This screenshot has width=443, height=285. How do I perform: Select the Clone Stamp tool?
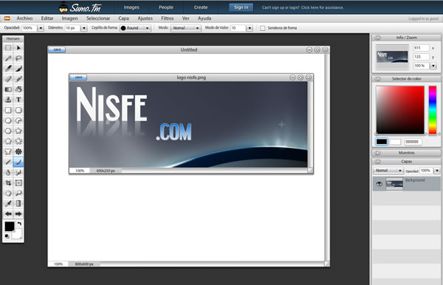coord(8,100)
